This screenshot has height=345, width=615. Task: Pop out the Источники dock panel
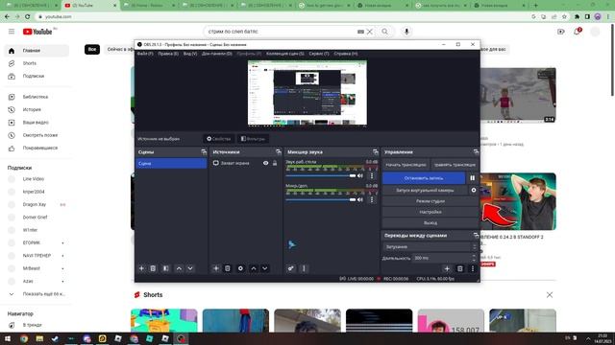tap(278, 151)
